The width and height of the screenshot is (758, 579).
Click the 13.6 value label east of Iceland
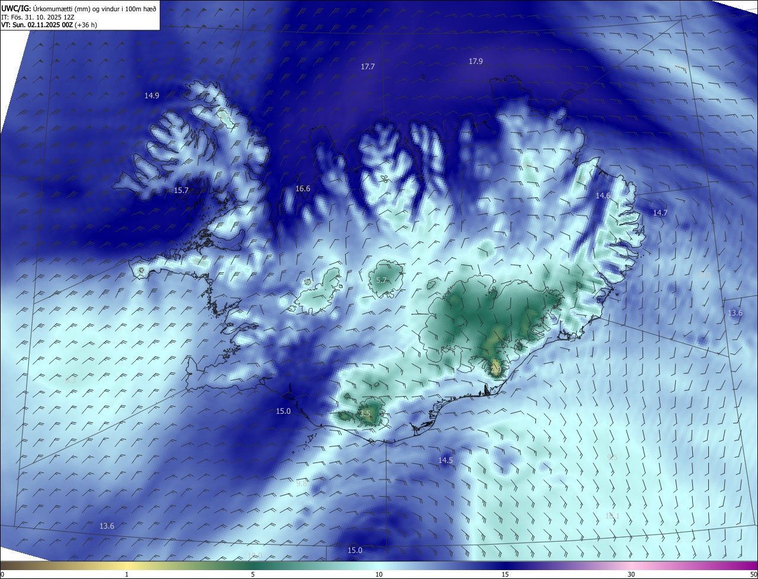735,313
